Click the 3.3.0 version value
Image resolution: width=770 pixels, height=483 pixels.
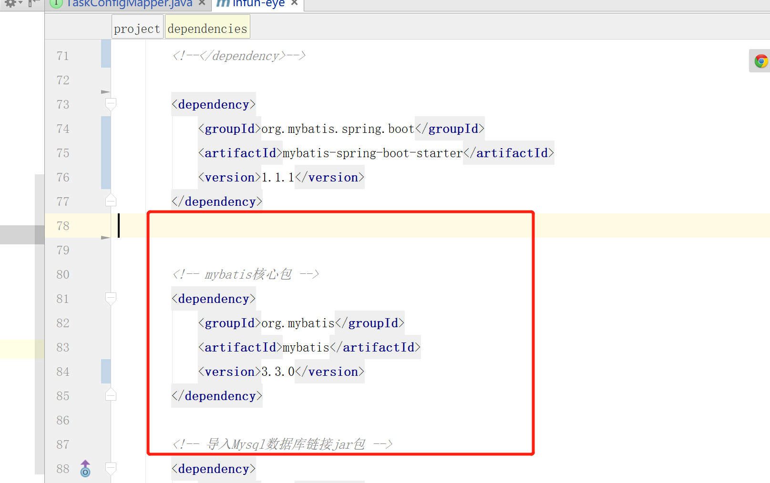(278, 372)
